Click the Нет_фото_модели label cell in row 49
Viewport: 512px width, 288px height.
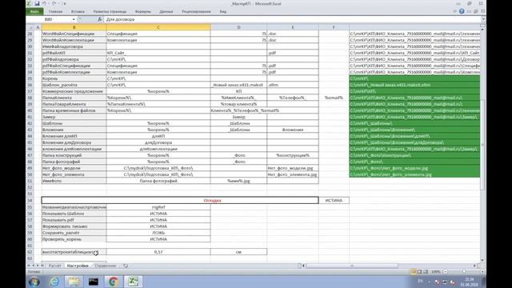[x=74, y=168]
